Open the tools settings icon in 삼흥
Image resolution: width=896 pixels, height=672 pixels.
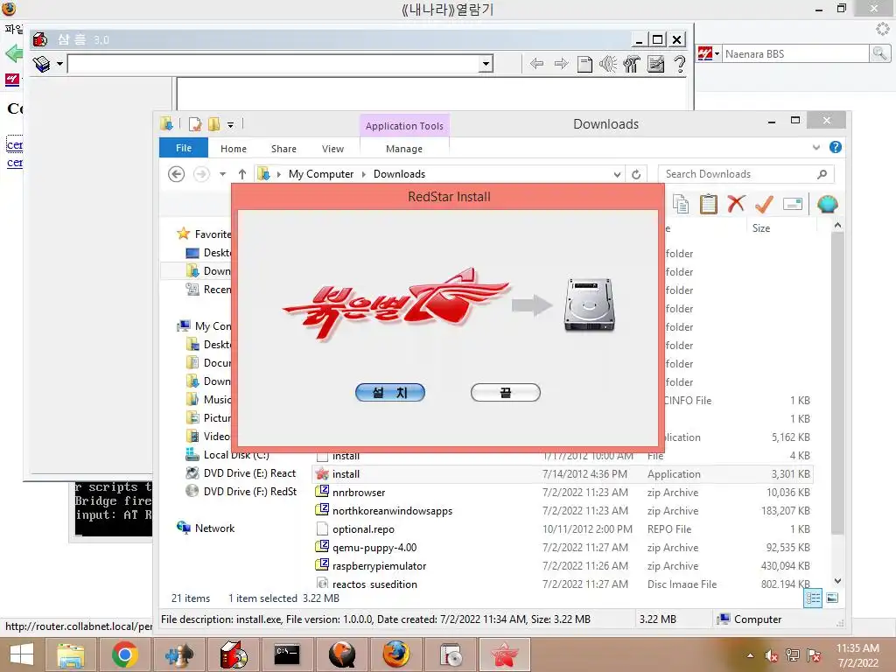[x=632, y=63]
